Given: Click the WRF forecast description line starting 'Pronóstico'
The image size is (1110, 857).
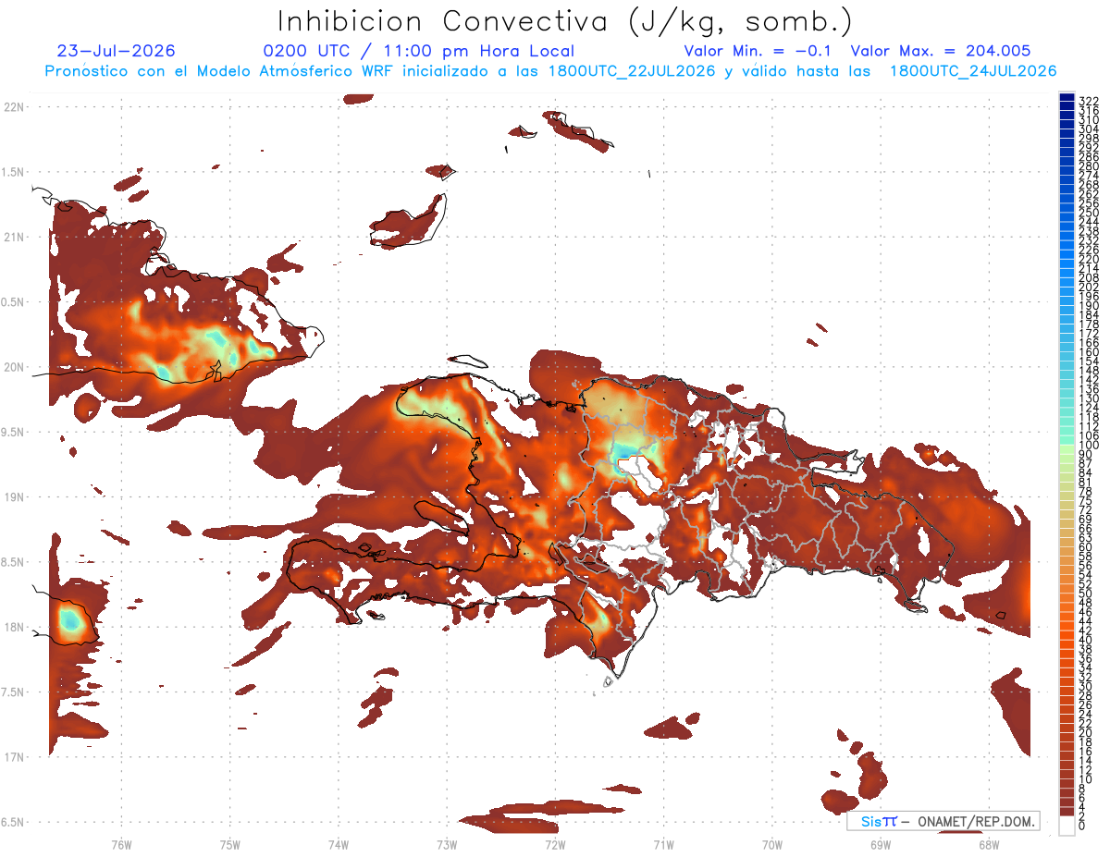Looking at the screenshot, I should [549, 71].
